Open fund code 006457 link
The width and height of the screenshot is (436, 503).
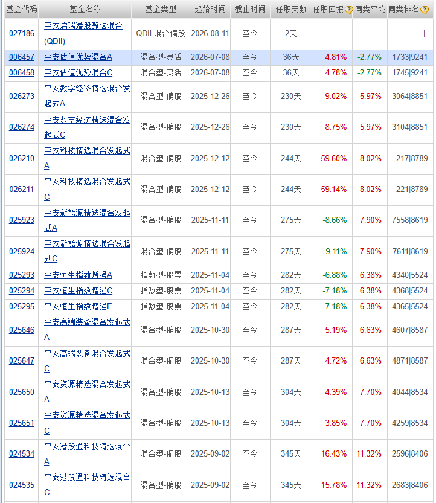[22, 57]
